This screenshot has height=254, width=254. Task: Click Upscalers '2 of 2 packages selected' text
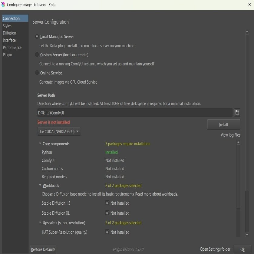pyautogui.click(x=123, y=223)
